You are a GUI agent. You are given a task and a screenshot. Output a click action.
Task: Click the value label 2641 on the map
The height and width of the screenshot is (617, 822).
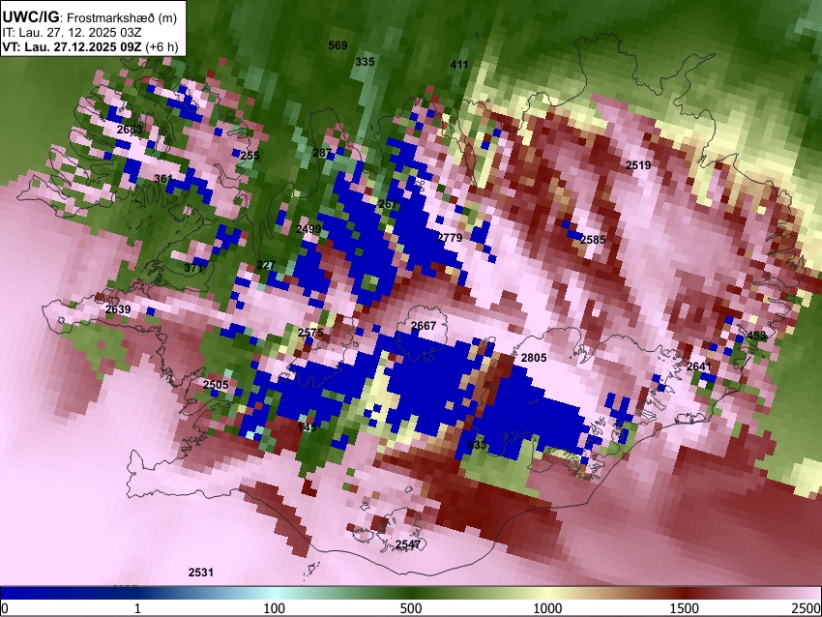click(699, 367)
